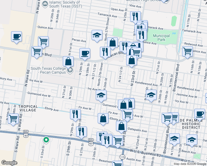
Task: Click the Route 115 highway shield
Action: tap(122, 157)
